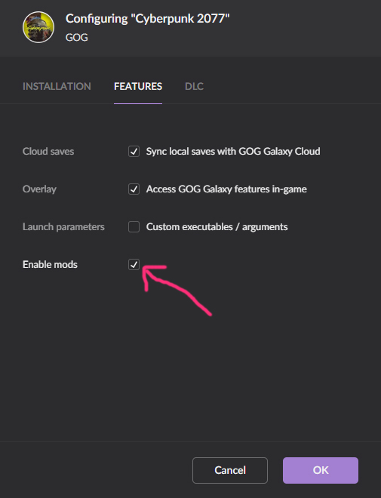Click "Custom executables / arguments" label text
Viewport: 381px width, 498px height.
(217, 227)
